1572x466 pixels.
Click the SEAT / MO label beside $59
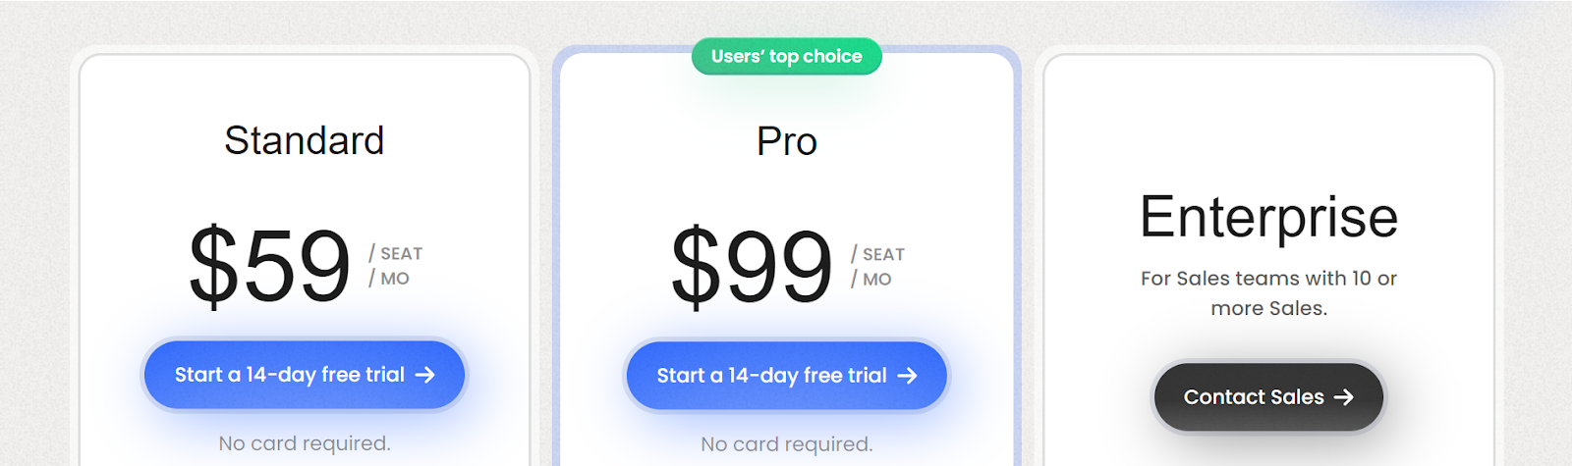[x=396, y=266]
